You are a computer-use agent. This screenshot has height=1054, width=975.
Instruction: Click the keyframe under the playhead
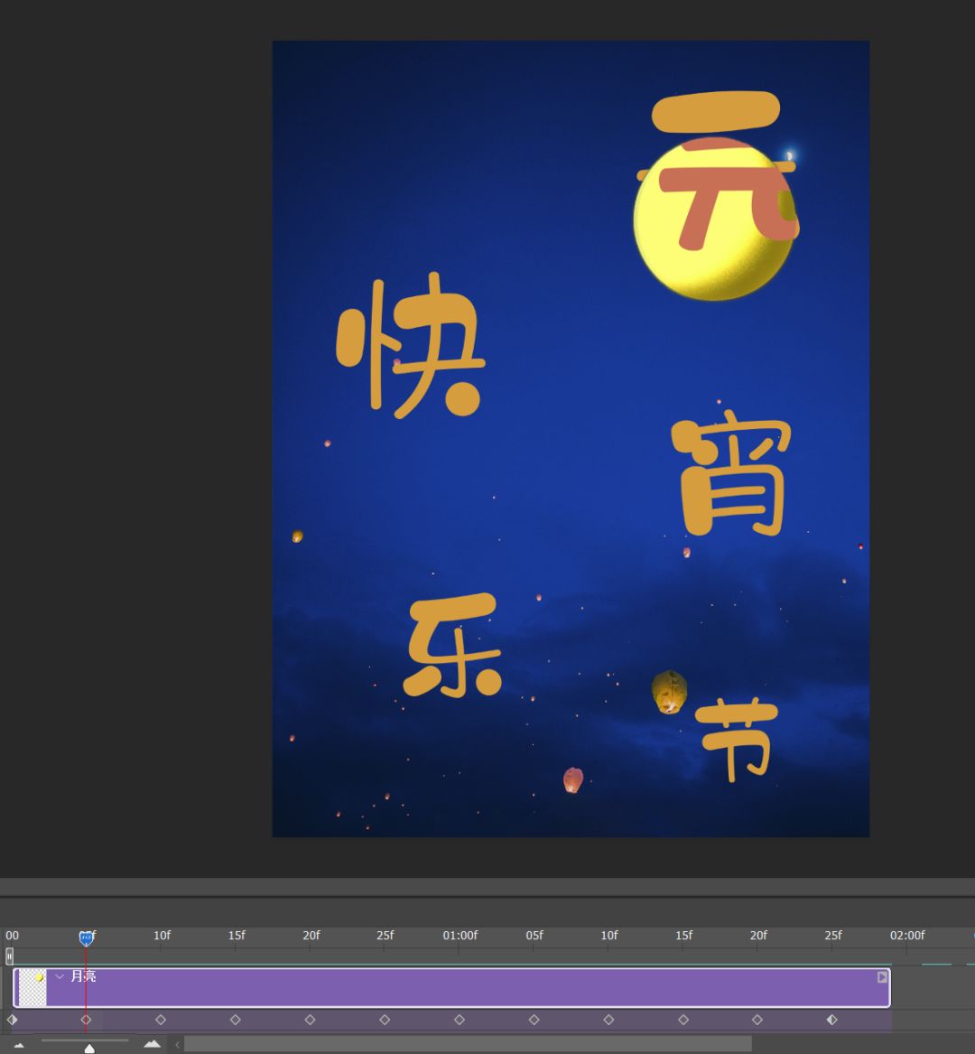point(86,1020)
